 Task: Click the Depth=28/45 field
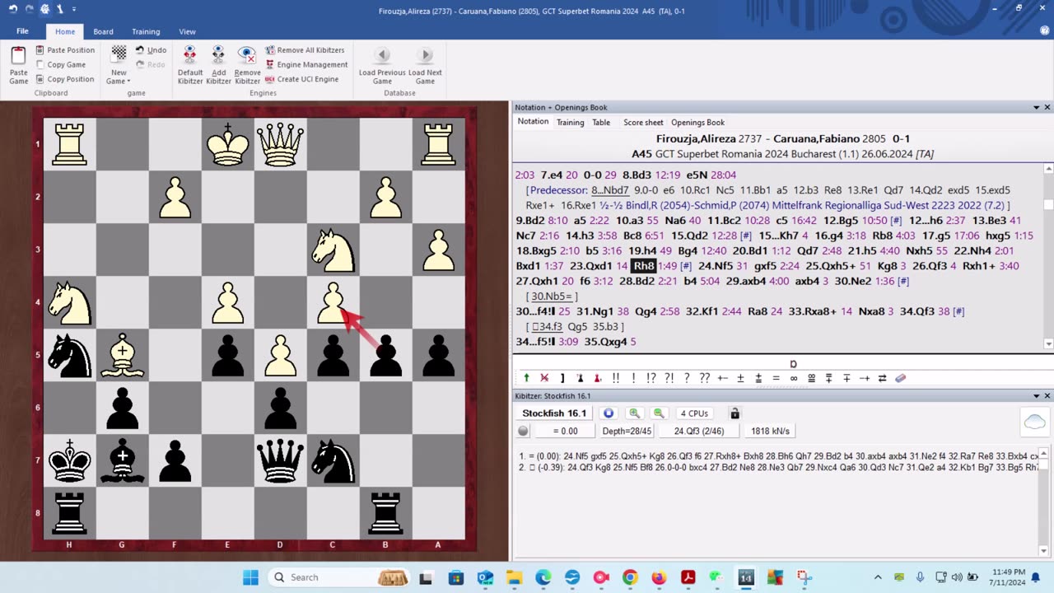627,431
